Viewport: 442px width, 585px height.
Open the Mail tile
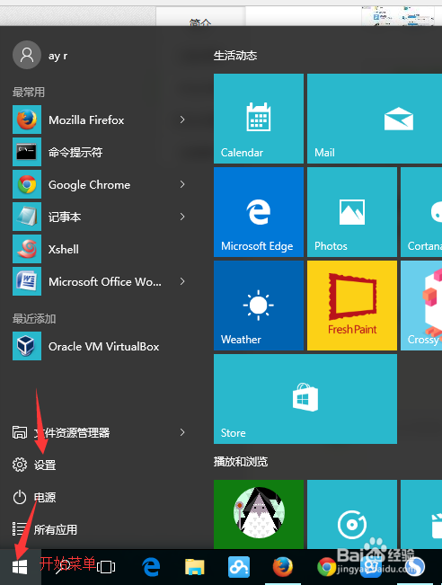(375, 119)
